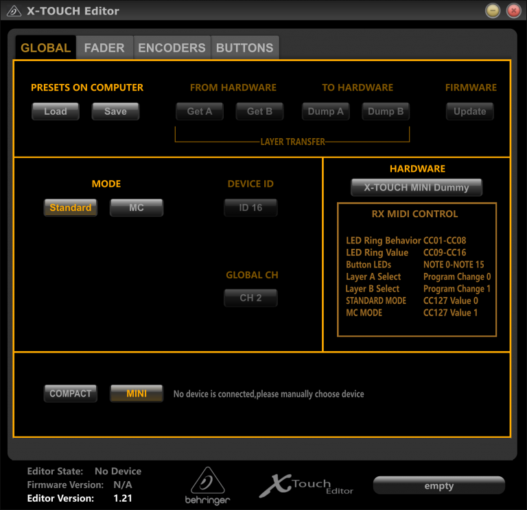Click the Behringer logo in footer
Image resolution: width=527 pixels, height=510 pixels.
(207, 485)
